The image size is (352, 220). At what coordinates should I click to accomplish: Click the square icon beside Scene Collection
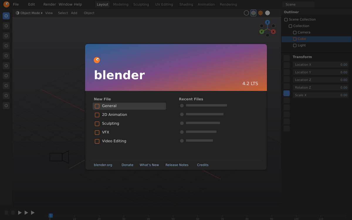coord(286,20)
